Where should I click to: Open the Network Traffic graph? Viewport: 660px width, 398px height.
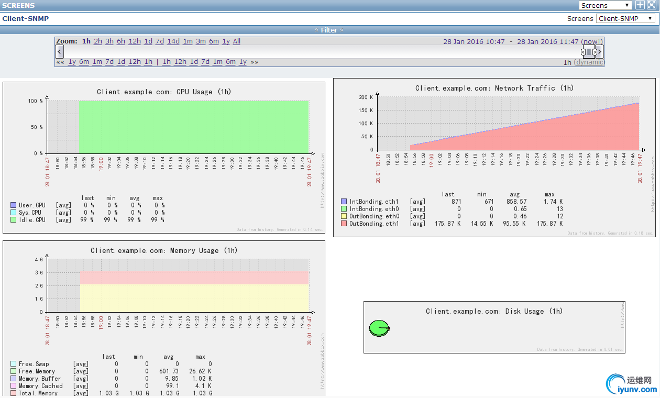click(494, 157)
